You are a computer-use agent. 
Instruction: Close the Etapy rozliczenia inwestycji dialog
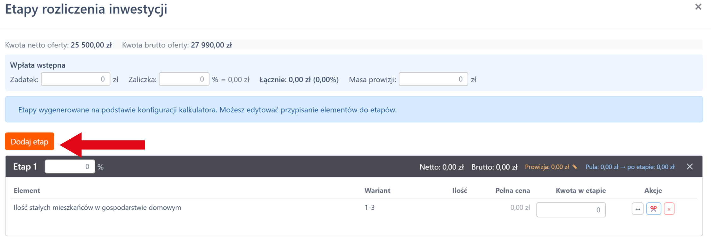point(698,7)
